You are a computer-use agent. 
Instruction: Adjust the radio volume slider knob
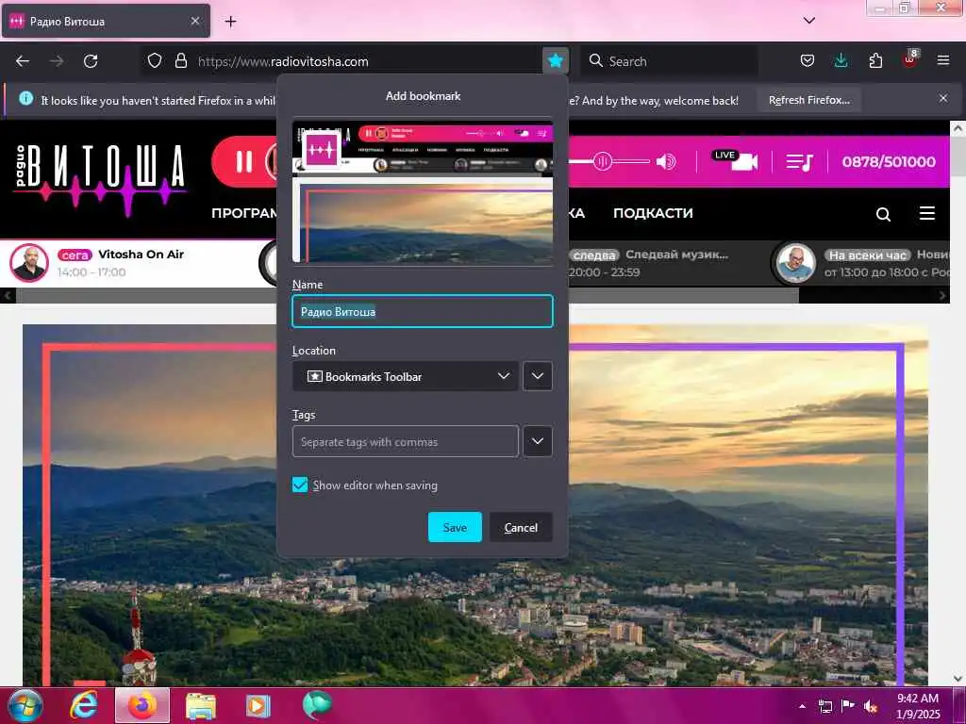(602, 162)
